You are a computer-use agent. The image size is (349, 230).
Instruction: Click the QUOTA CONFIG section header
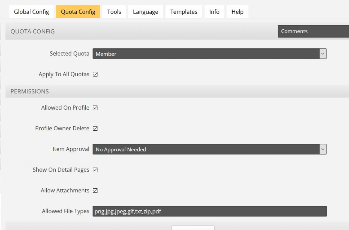coord(32,31)
